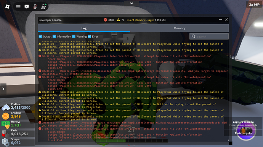Image resolution: width=263 pixels, height=147 pixels.
Task: Minimize the Developer Console
Action: 220,20
